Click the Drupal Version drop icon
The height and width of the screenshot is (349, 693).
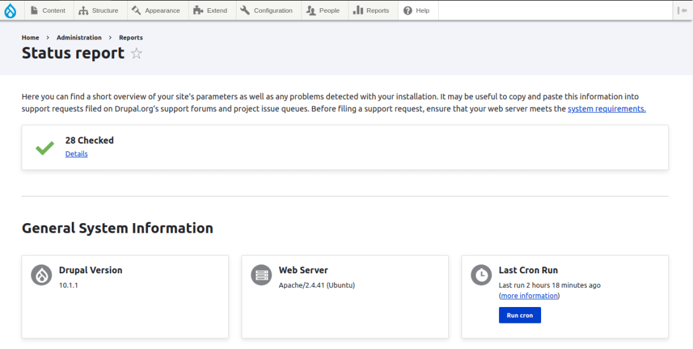coord(41,275)
